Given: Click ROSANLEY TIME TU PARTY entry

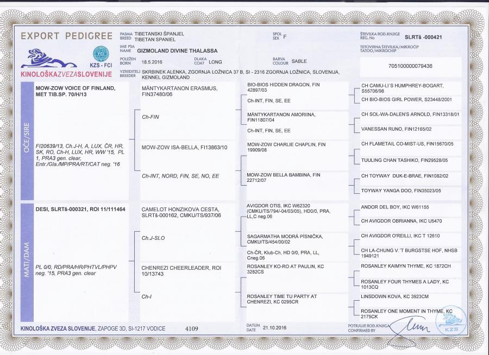Looking at the screenshot, I should click(281, 299).
